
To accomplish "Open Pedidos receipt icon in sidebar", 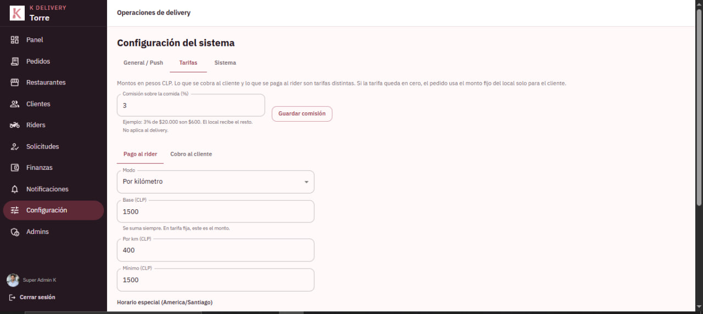I will pyautogui.click(x=15, y=61).
